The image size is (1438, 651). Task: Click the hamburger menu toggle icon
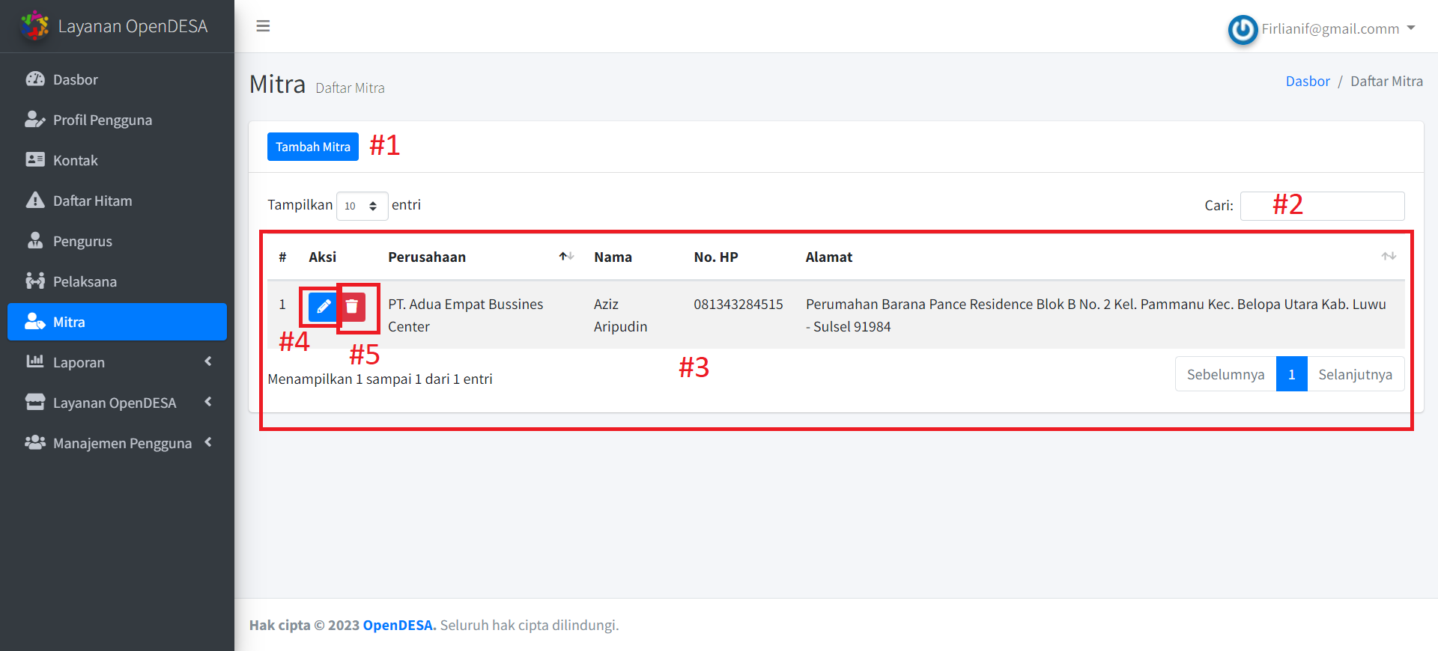coord(263,26)
